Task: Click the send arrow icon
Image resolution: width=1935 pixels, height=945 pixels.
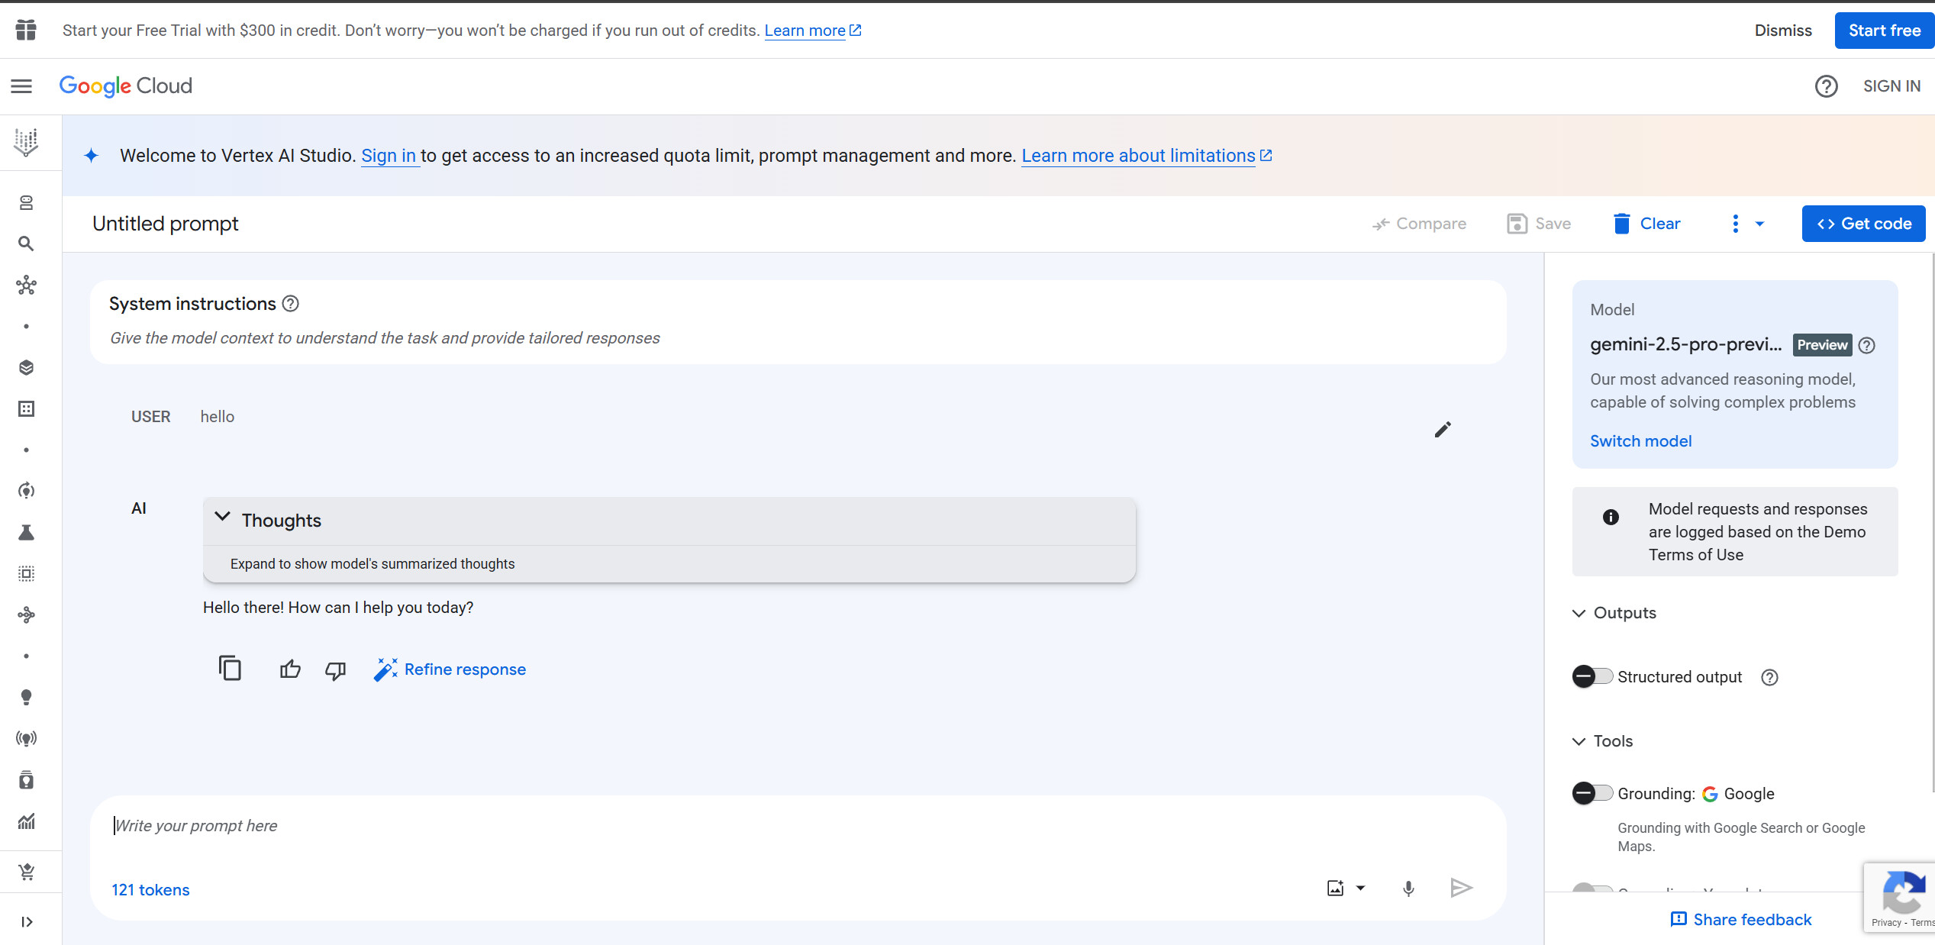Action: (x=1460, y=888)
